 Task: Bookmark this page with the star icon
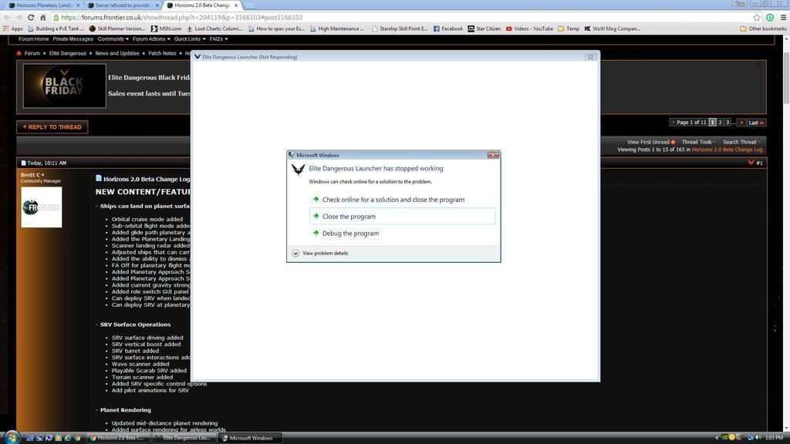tap(757, 17)
